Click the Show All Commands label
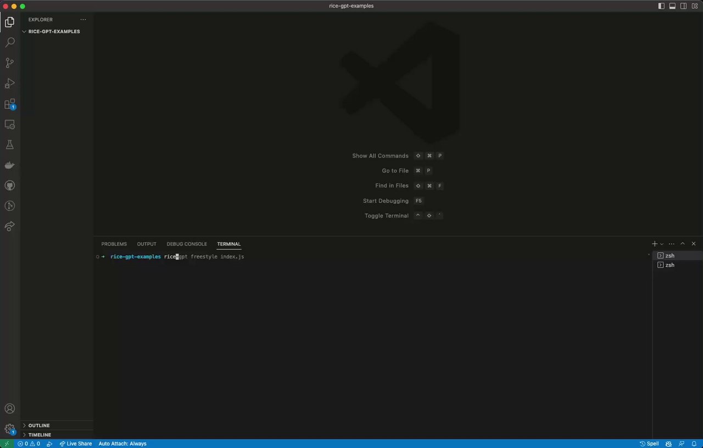Viewport: 703px width, 448px height. click(381, 156)
